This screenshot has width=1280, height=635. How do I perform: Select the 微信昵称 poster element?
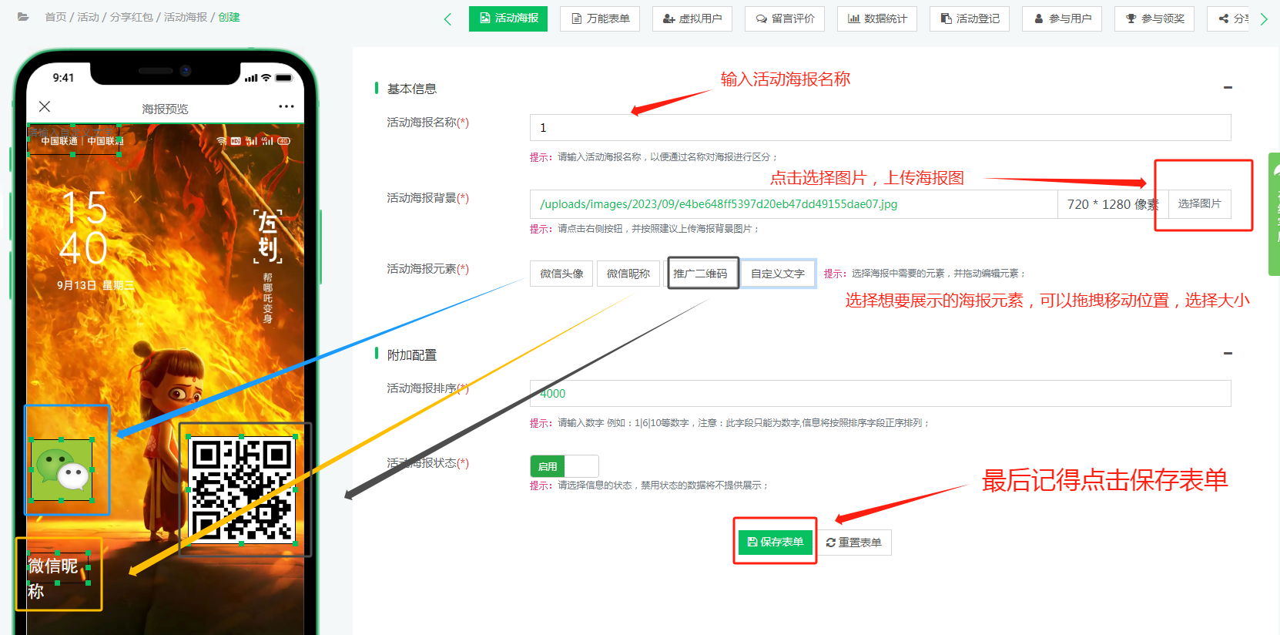click(628, 274)
